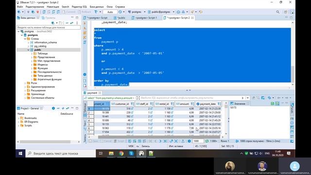Expand Роли node in navigator
The height and width of the screenshot is (175, 311).
coord(25,83)
